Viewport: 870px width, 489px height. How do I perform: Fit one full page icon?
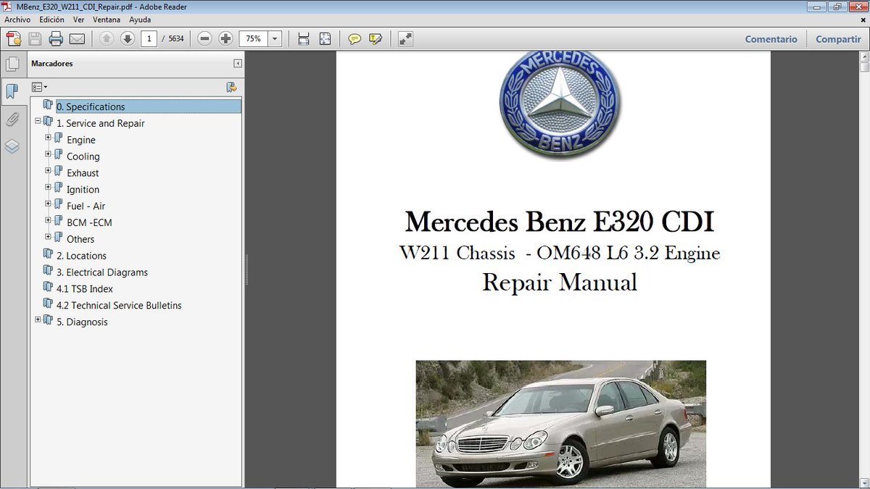coord(325,39)
